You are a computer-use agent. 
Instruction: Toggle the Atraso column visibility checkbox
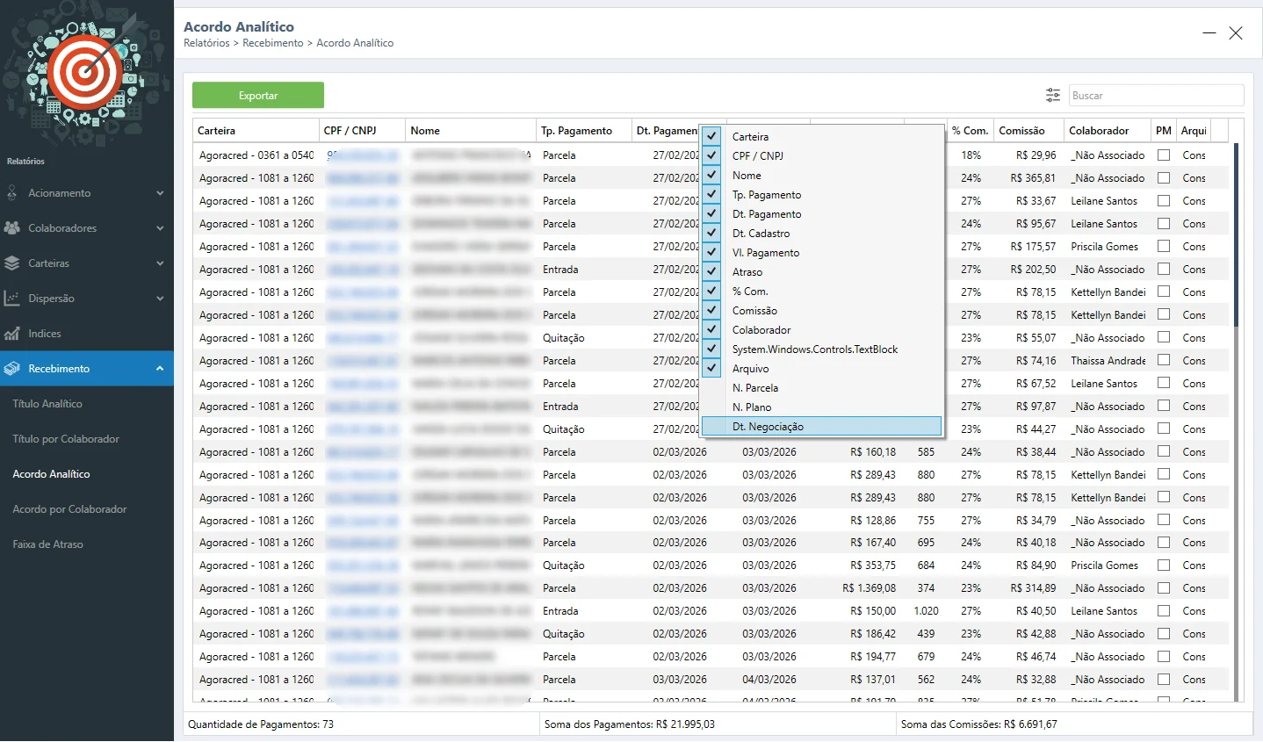tap(712, 271)
